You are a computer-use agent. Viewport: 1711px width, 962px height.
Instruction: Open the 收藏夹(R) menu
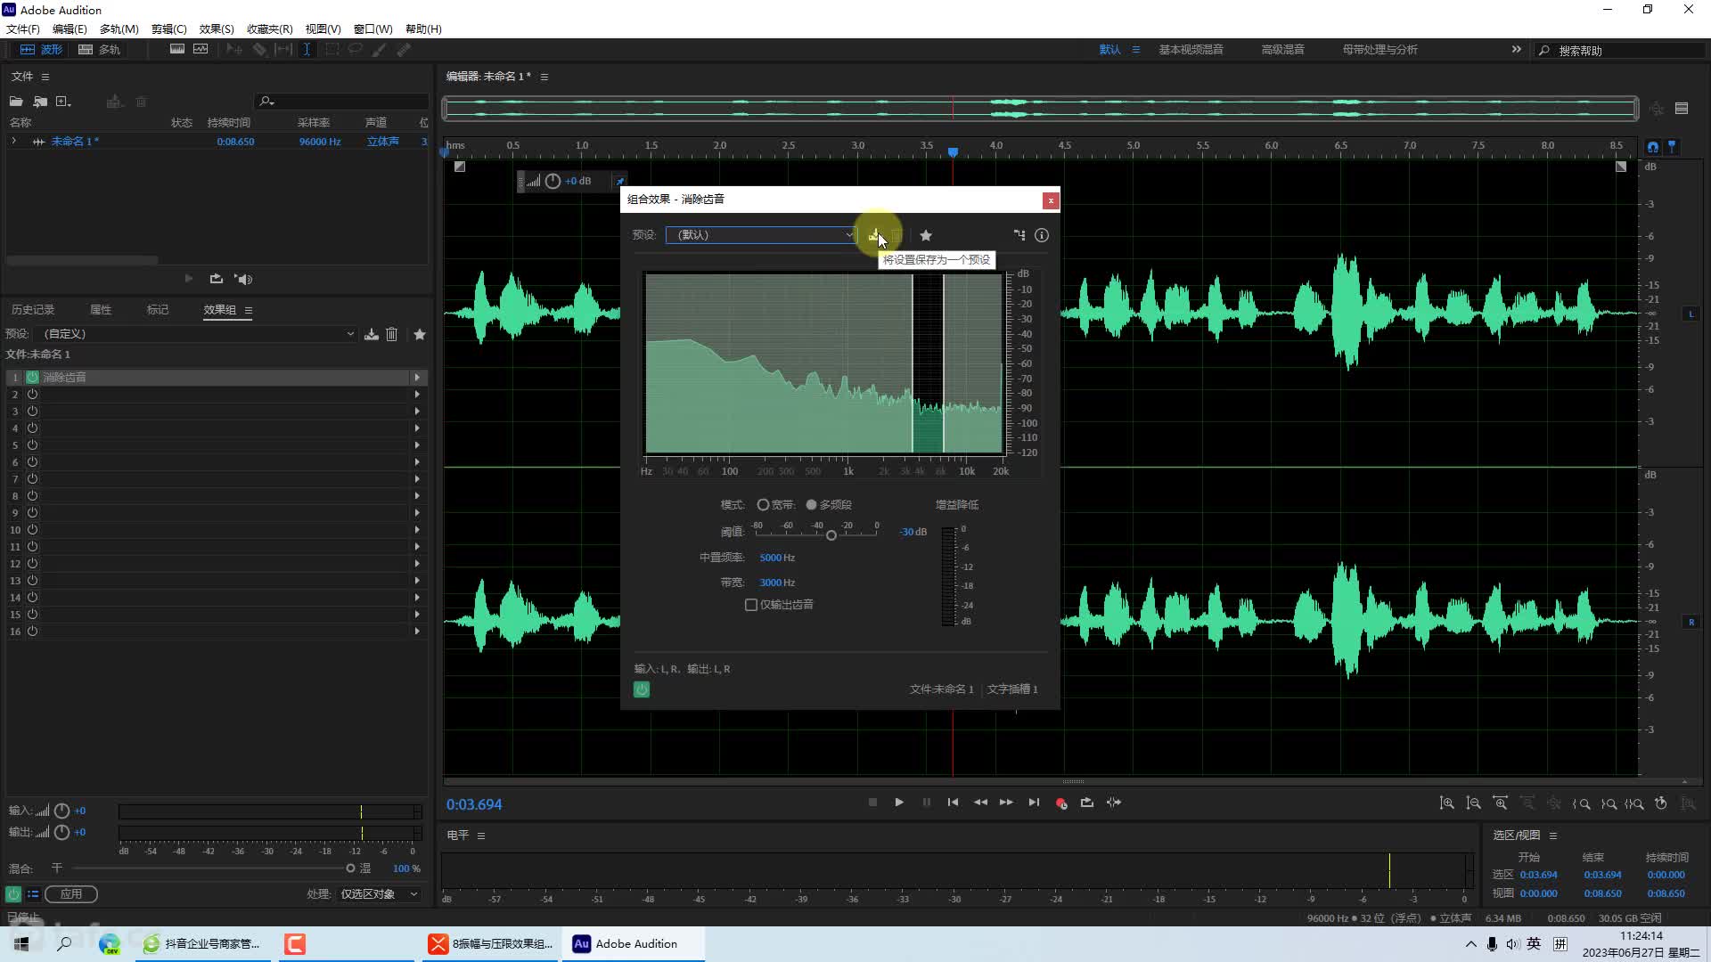pyautogui.click(x=270, y=29)
